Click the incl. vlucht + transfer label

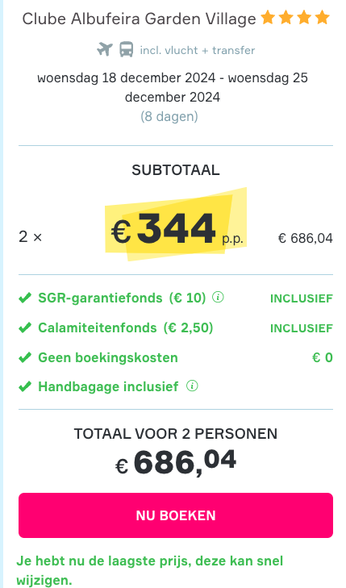click(197, 50)
